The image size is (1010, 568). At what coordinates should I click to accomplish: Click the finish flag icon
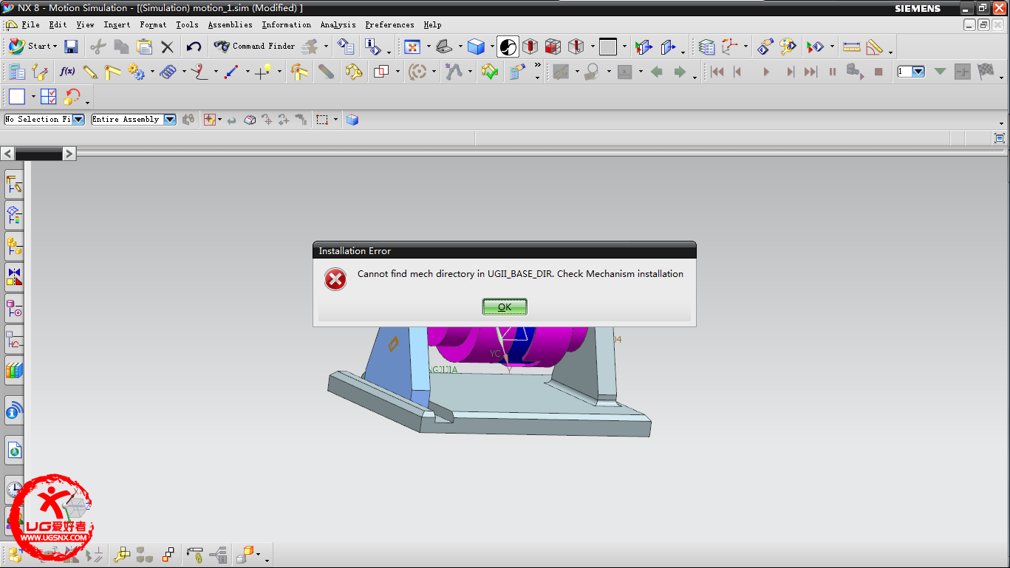[x=986, y=72]
